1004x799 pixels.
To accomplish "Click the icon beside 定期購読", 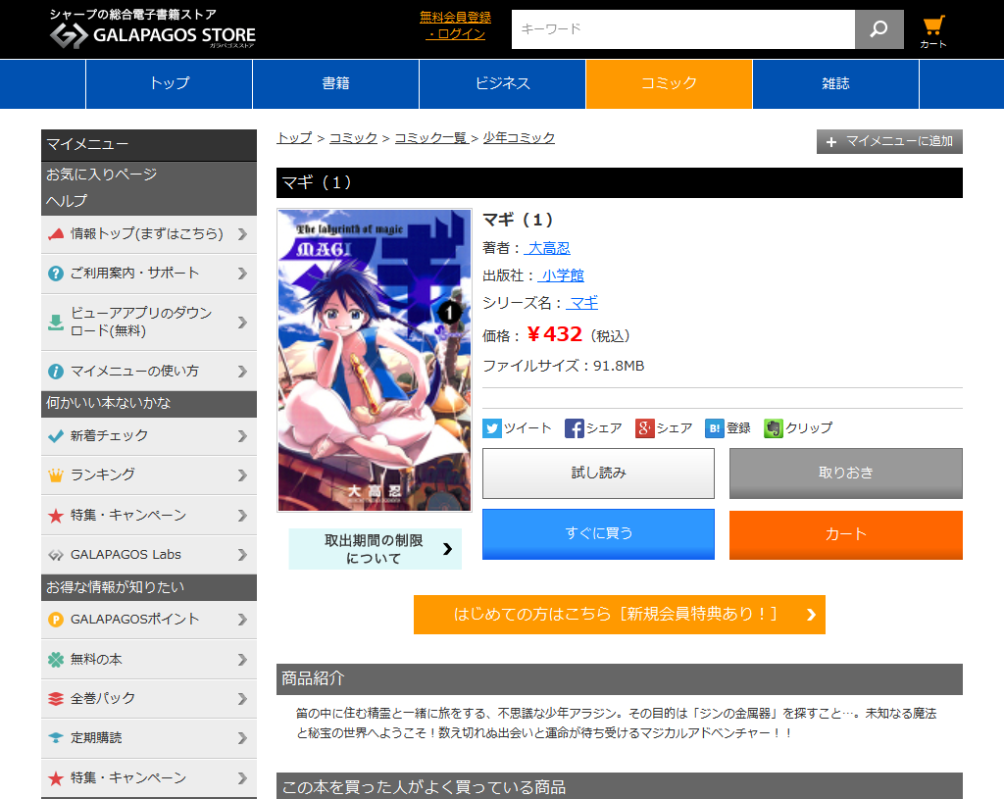I will [x=56, y=737].
